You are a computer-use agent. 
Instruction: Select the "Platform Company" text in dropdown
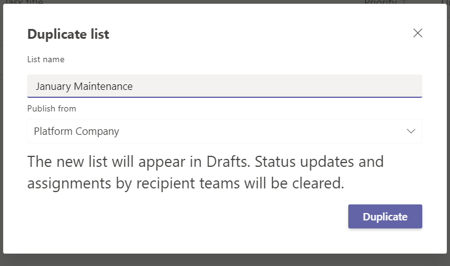76,131
